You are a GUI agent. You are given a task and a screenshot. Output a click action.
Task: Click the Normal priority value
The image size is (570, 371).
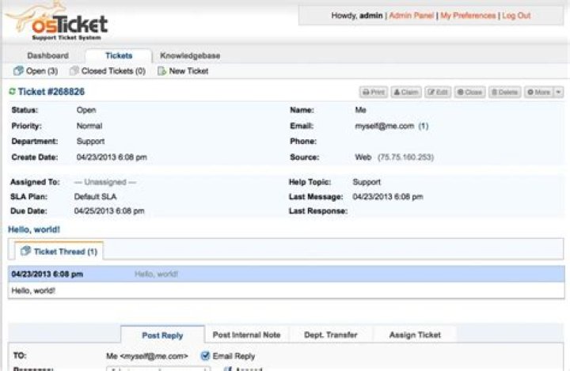click(x=89, y=126)
